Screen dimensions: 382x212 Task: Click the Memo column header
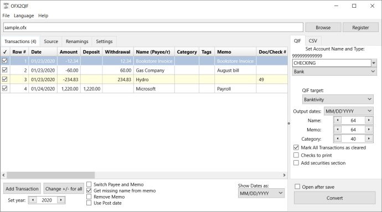pos(235,52)
